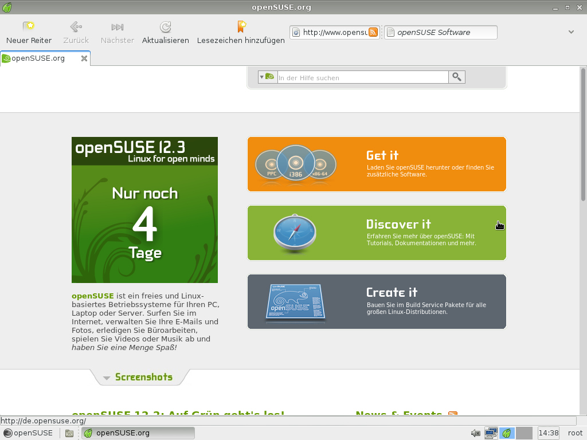The width and height of the screenshot is (587, 440).
Task: Focus the URL address field
Action: [335, 32]
